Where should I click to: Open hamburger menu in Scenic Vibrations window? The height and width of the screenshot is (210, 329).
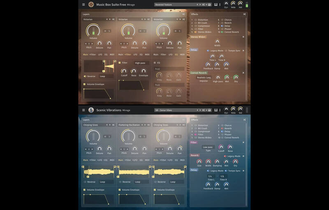pyautogui.click(x=83, y=110)
